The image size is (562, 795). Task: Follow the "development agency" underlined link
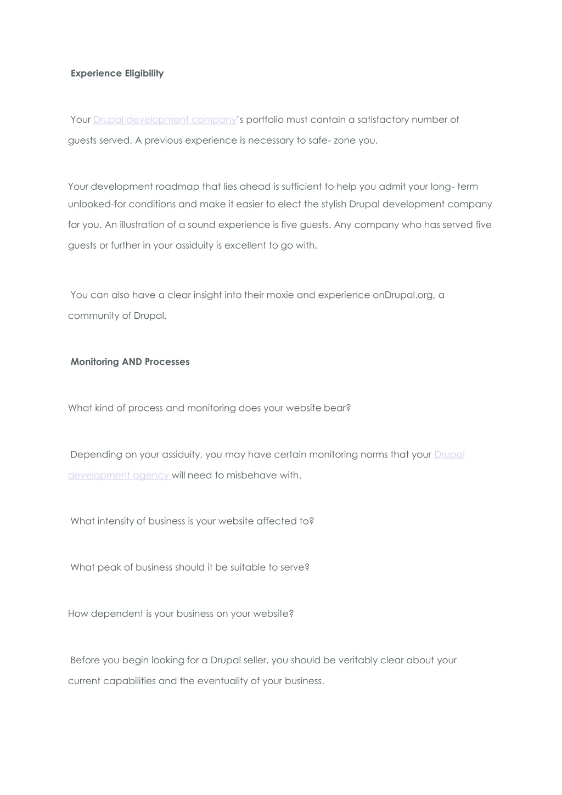tap(120, 475)
